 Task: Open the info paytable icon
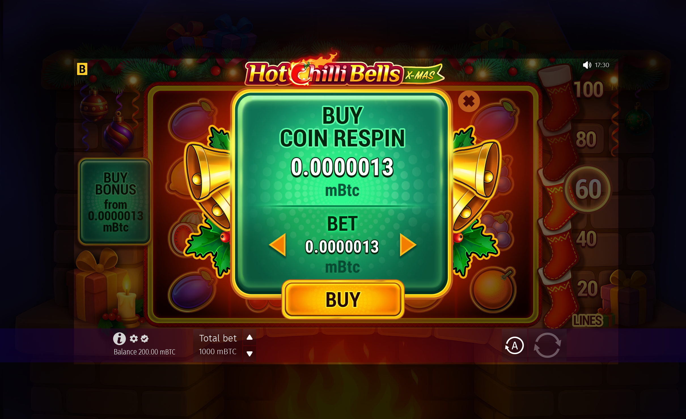[x=119, y=338]
